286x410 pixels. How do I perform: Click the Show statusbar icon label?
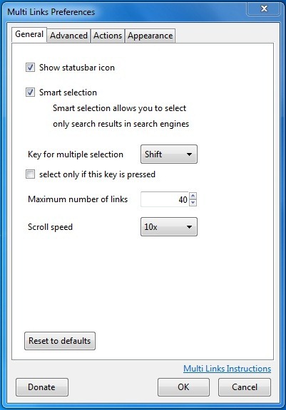(x=77, y=68)
